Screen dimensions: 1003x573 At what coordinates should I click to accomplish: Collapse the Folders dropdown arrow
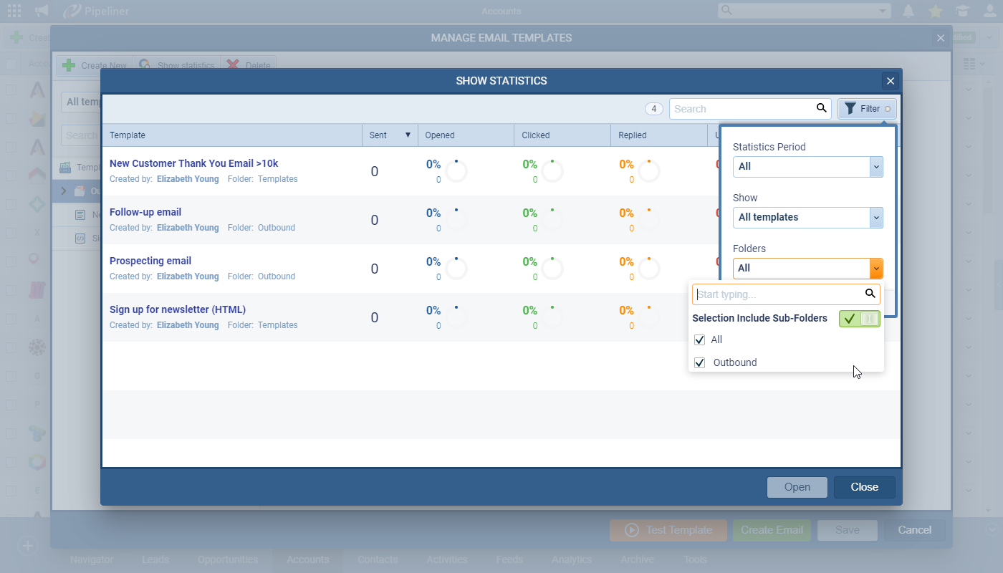(x=875, y=268)
